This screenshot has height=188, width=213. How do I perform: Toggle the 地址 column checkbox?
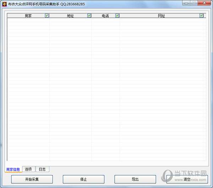click(x=89, y=16)
